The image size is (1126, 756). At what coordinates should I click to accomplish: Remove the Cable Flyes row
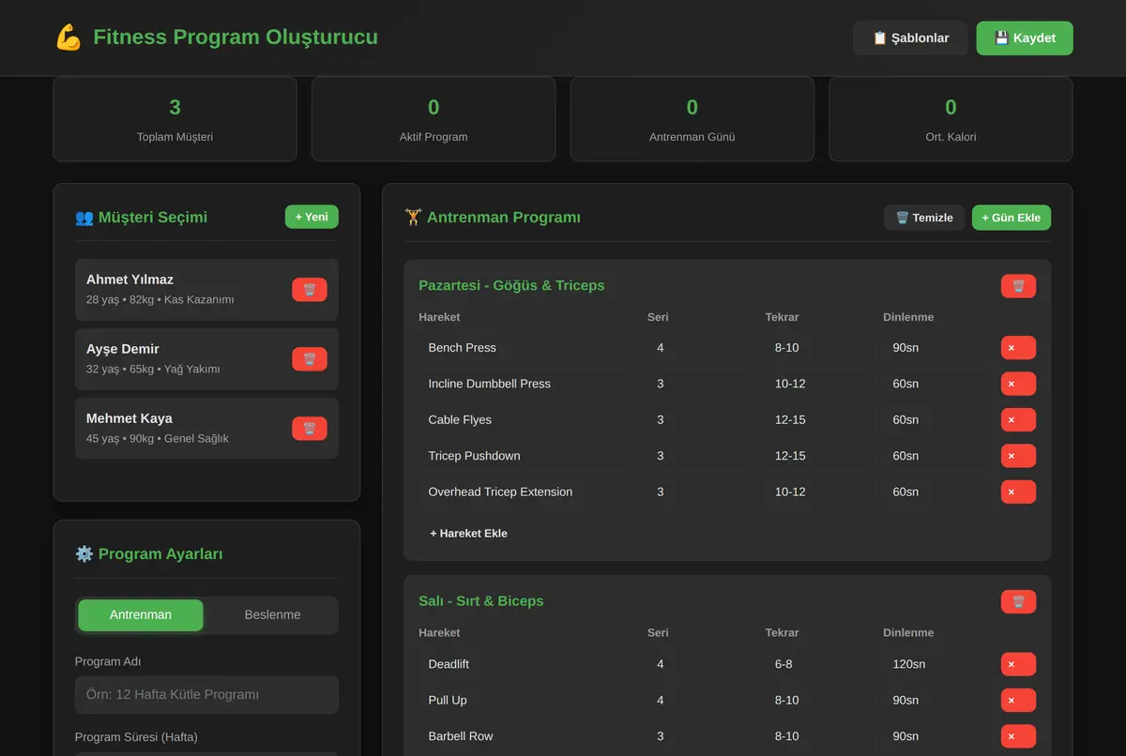tap(1018, 420)
